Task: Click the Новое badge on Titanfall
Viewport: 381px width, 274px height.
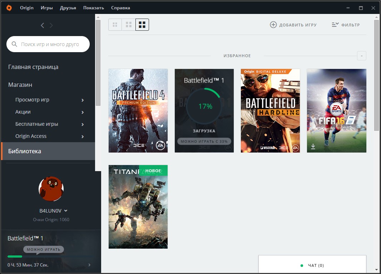Action: click(153, 170)
